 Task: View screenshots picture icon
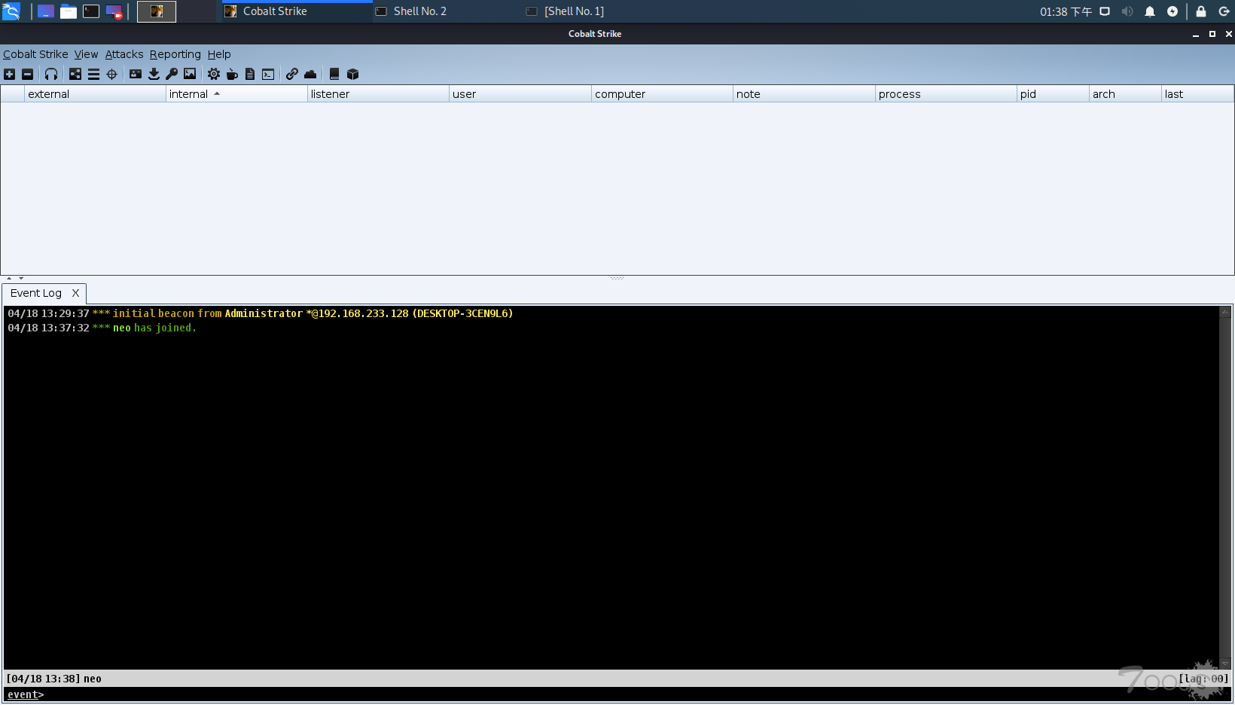(190, 74)
